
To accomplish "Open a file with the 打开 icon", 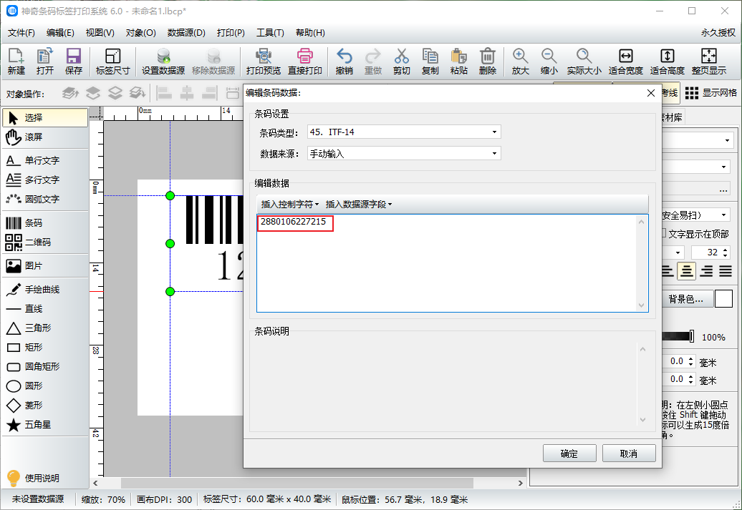I will pos(45,62).
